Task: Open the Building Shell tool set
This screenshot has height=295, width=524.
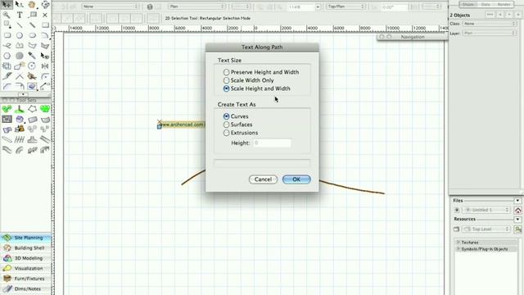Action: pos(25,248)
